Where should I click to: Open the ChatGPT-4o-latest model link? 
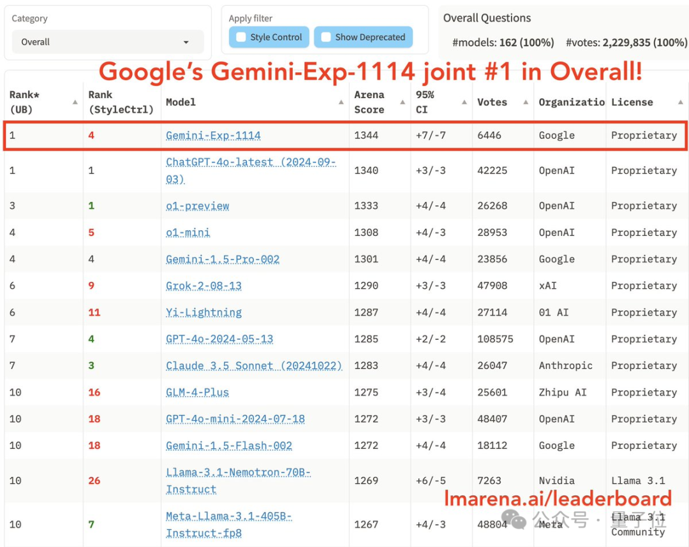pos(250,163)
